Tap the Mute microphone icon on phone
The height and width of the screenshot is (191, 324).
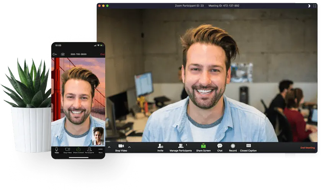(x=57, y=149)
